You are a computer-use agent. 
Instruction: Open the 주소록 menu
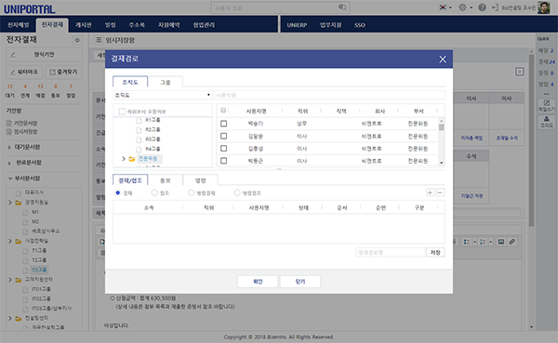pos(137,25)
